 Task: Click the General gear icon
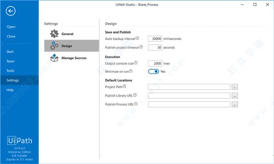[54, 34]
